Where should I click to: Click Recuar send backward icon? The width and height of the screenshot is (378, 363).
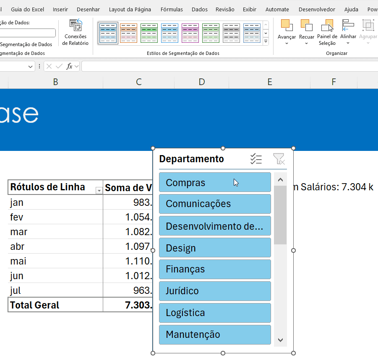click(x=306, y=25)
